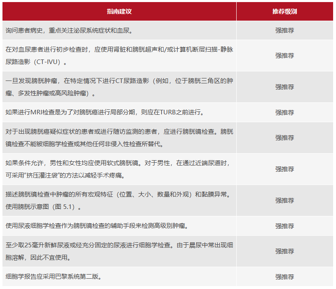Click 强推荐 beside the 25毫升新鲜尿液 guideline

point(284,251)
